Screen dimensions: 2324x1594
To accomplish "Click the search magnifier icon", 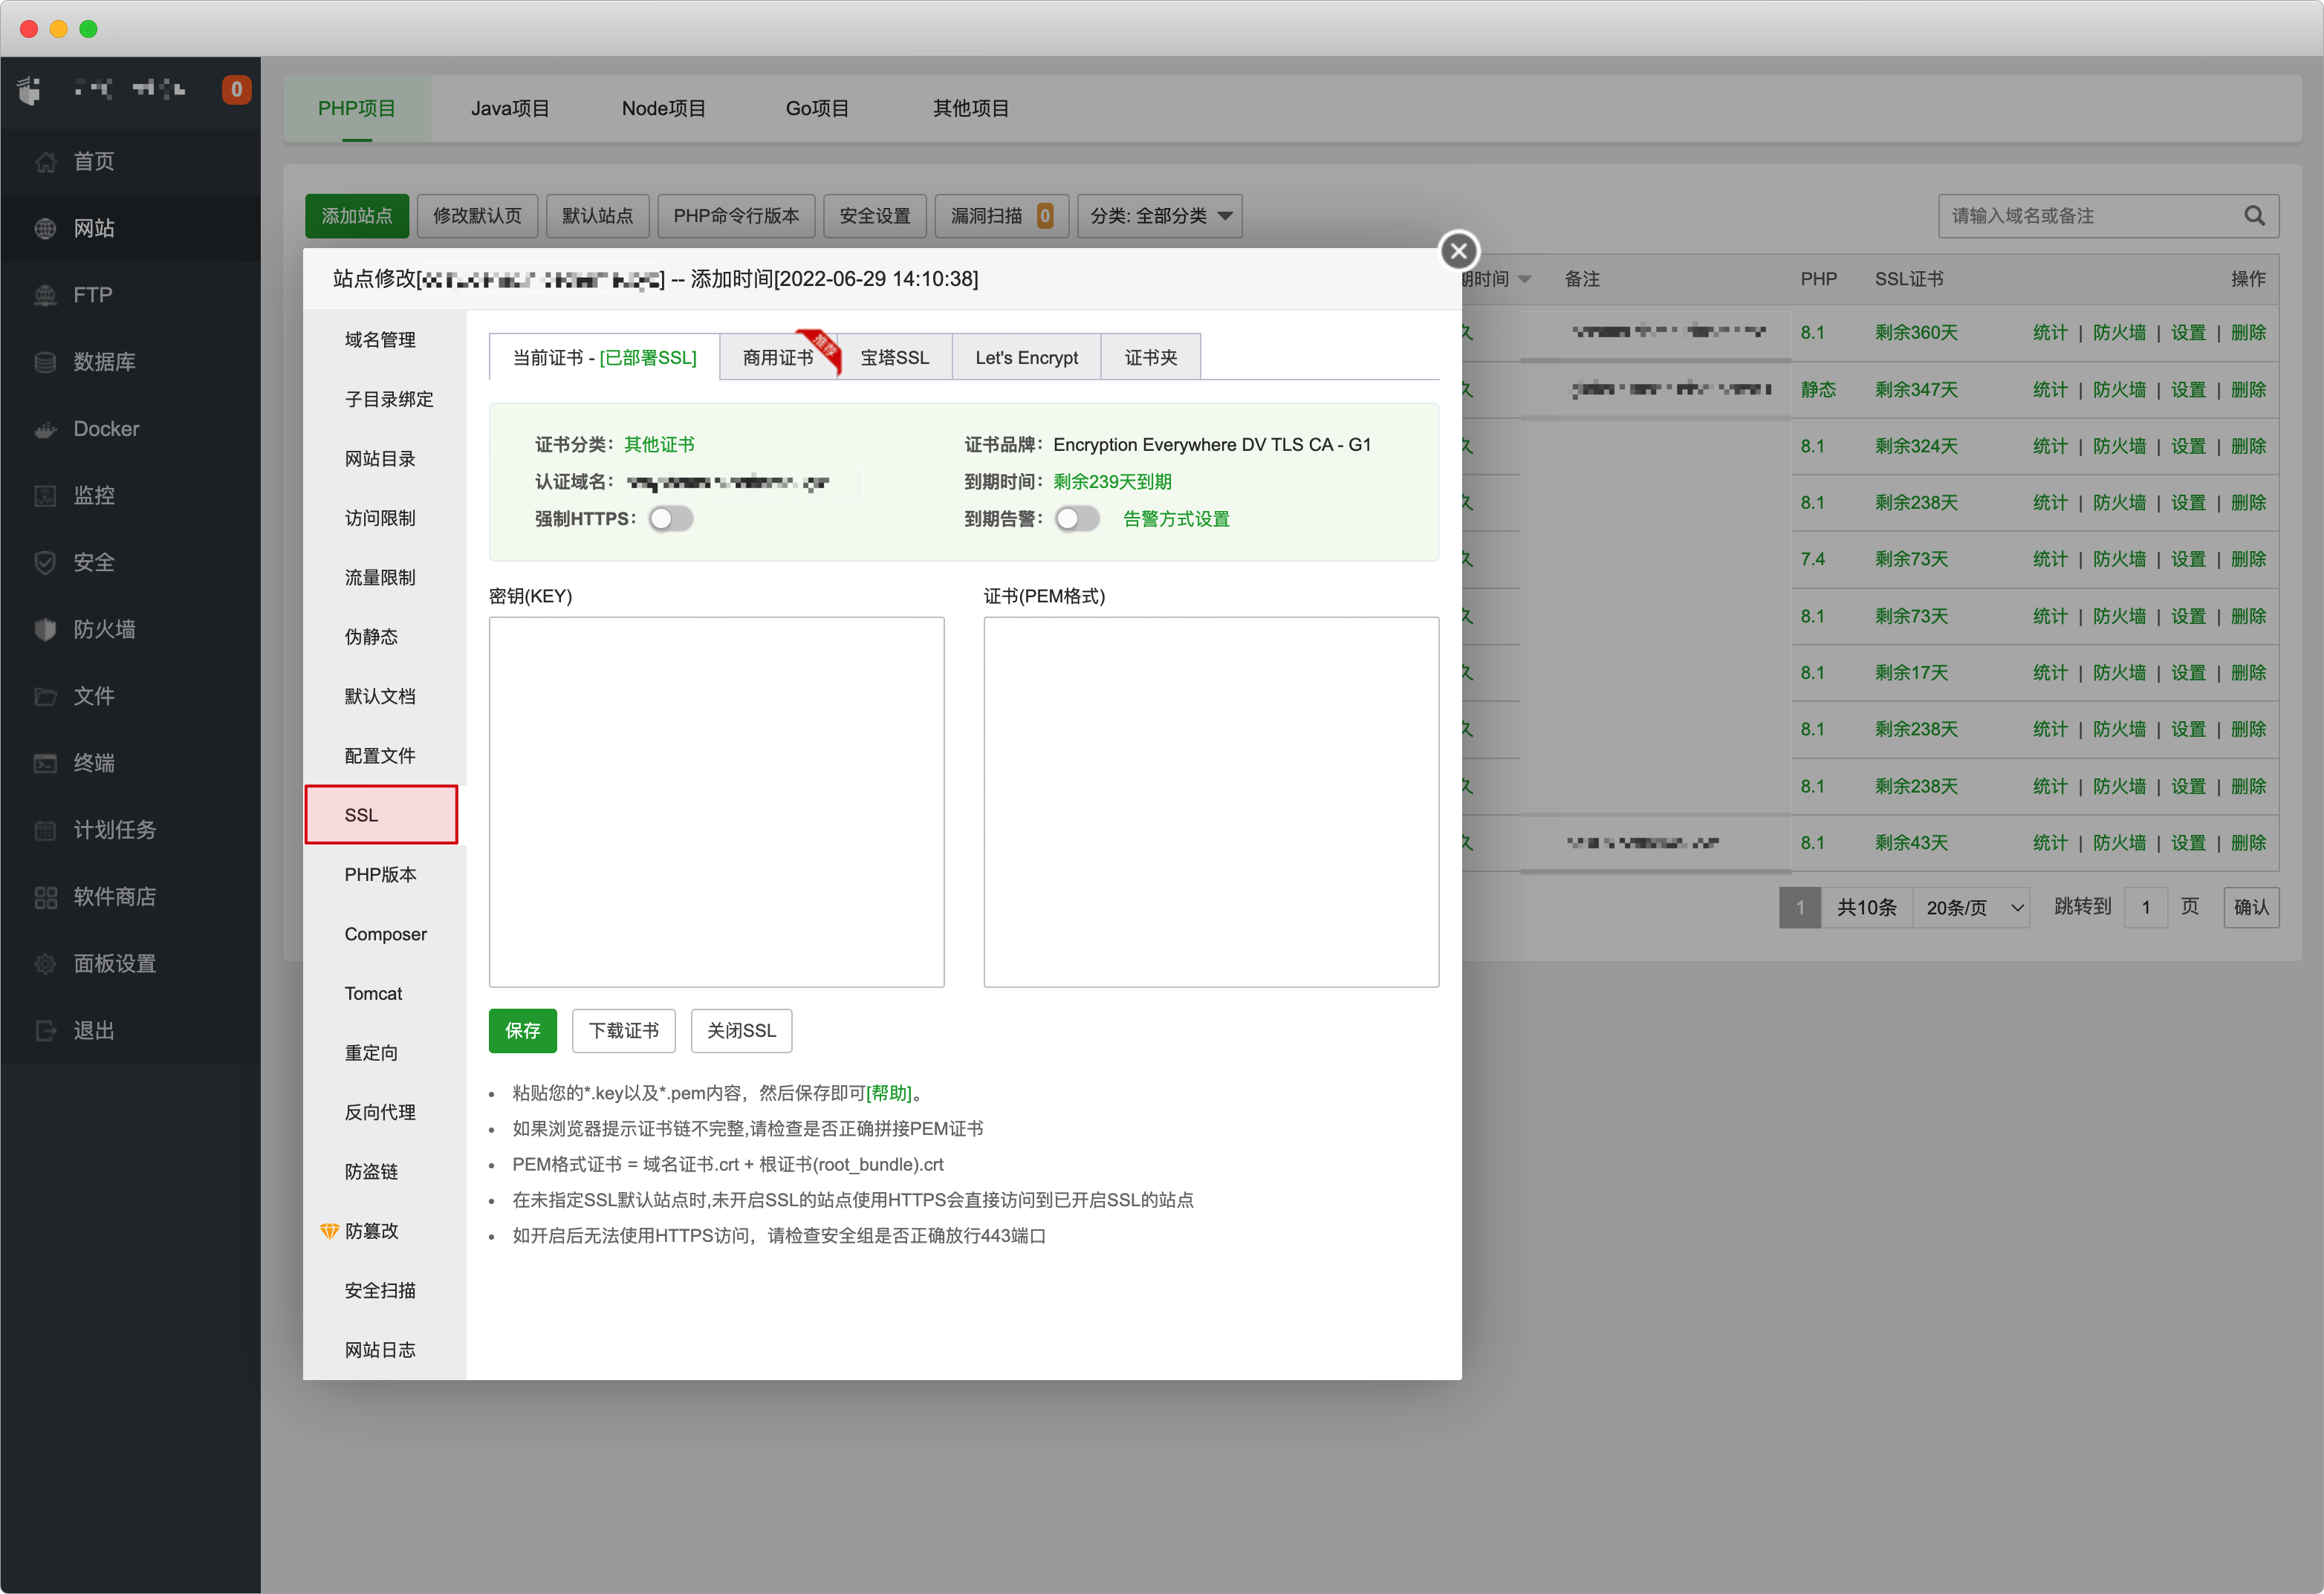I will pyautogui.click(x=2254, y=216).
